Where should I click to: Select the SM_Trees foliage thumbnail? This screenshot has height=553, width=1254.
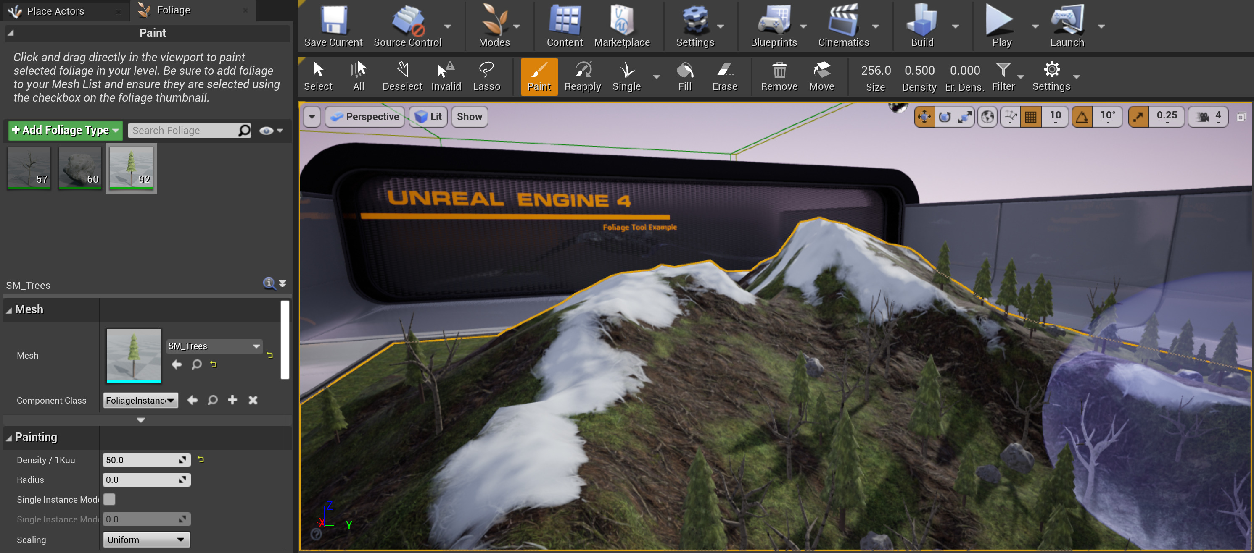(131, 168)
